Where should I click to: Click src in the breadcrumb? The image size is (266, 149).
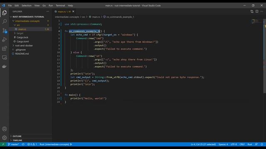(84, 17)
